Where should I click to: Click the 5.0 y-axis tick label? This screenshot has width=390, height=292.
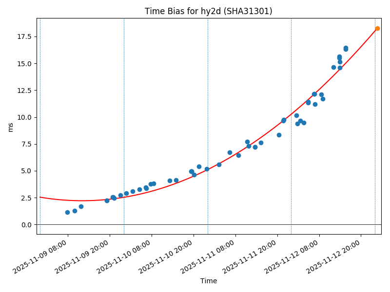[27, 171]
